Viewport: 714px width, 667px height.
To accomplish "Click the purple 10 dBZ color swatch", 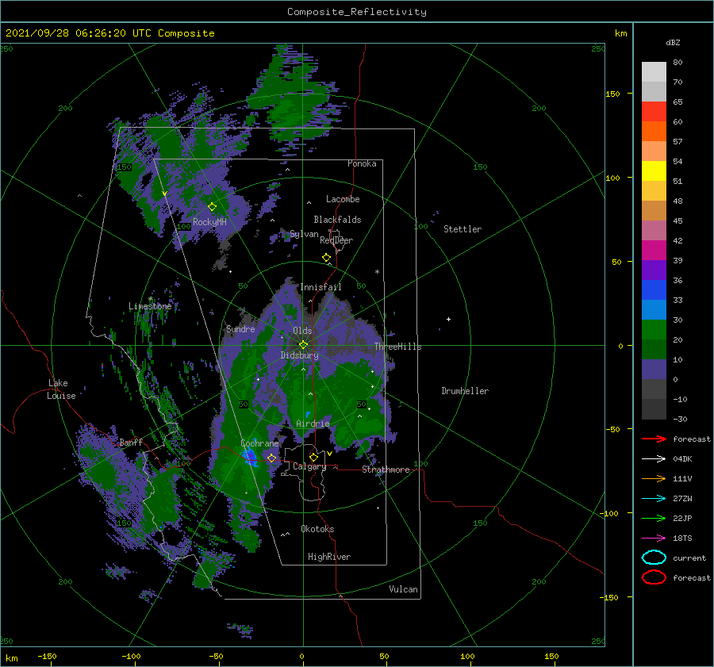I will click(654, 370).
